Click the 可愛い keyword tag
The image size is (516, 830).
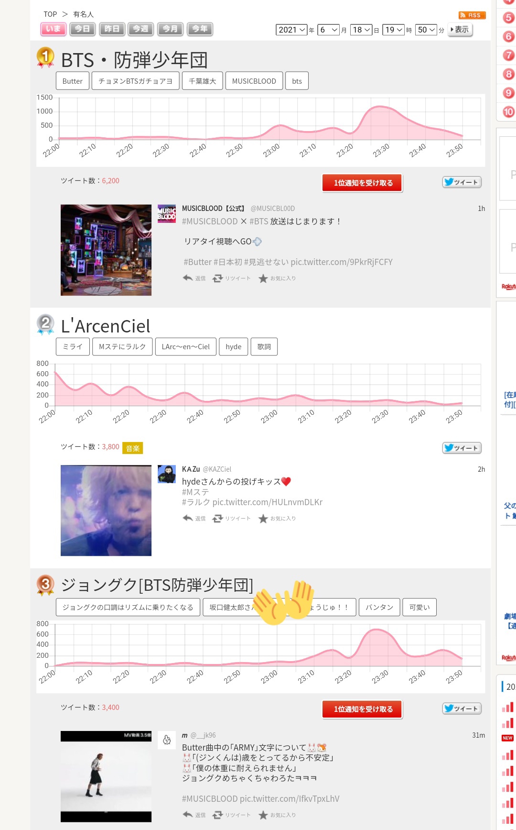(x=419, y=607)
